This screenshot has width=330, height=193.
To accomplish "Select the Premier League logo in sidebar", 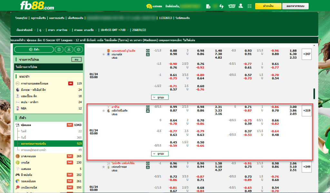I will pos(18,90).
